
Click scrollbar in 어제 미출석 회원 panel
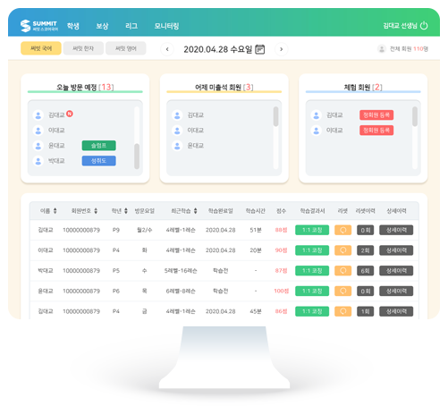[x=276, y=116]
